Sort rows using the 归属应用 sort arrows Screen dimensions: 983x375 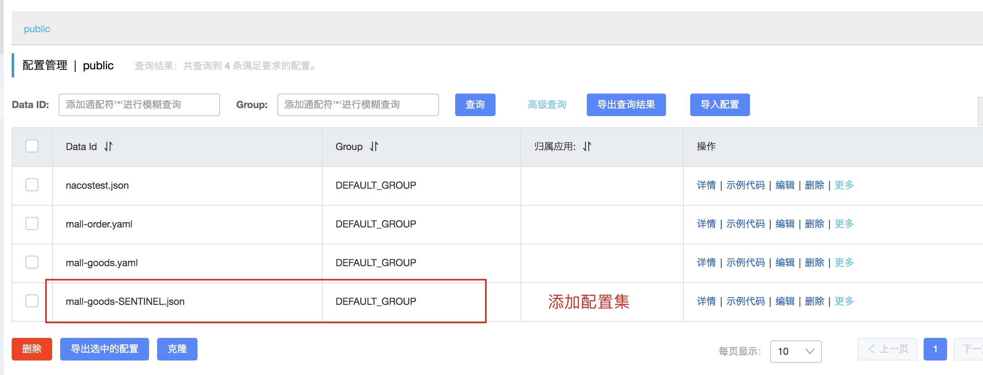[x=586, y=146]
